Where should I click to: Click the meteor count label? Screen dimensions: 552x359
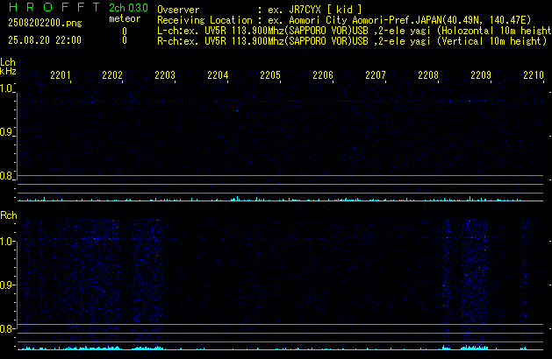tap(125, 18)
